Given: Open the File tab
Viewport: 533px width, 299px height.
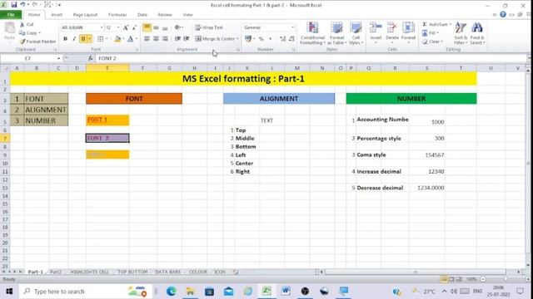Looking at the screenshot, I should point(11,15).
